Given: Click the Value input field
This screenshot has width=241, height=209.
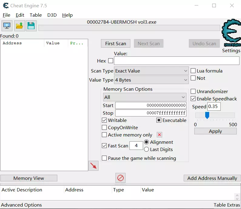Looking at the screenshot, I should point(177,61).
